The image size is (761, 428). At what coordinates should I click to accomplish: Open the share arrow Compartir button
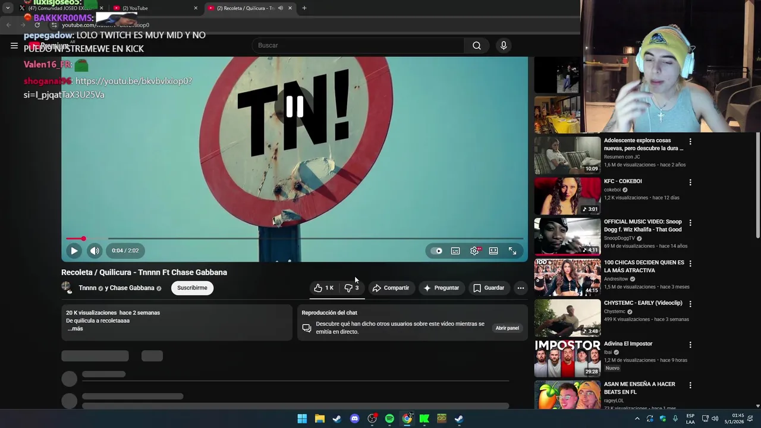click(x=391, y=288)
